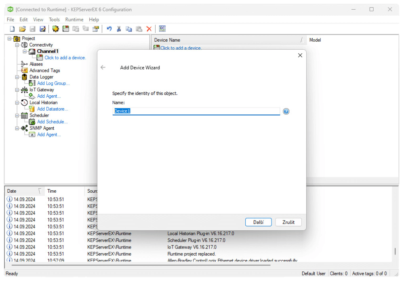Click the Paste icon in the toolbar

coord(139,29)
